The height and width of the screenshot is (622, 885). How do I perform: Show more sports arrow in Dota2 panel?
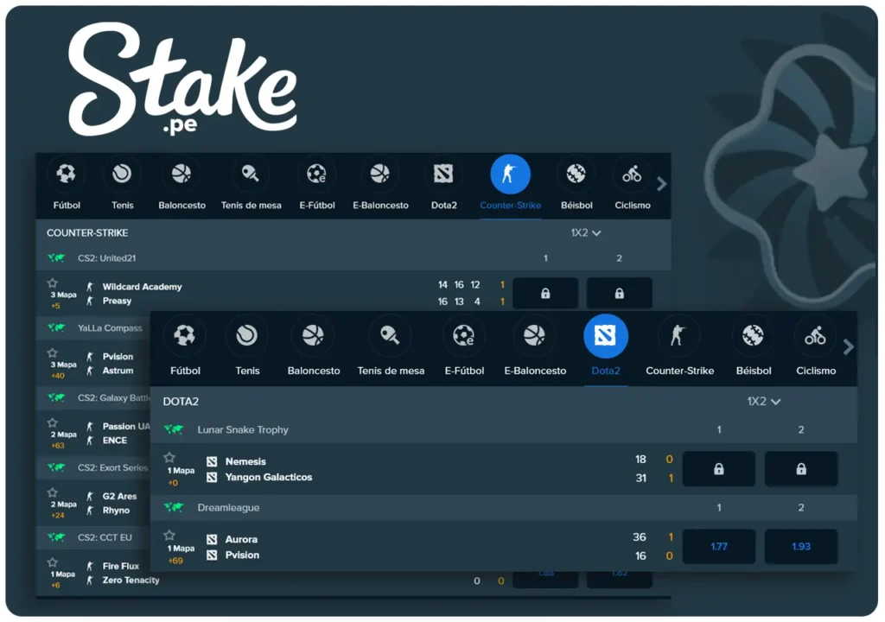pos(848,347)
